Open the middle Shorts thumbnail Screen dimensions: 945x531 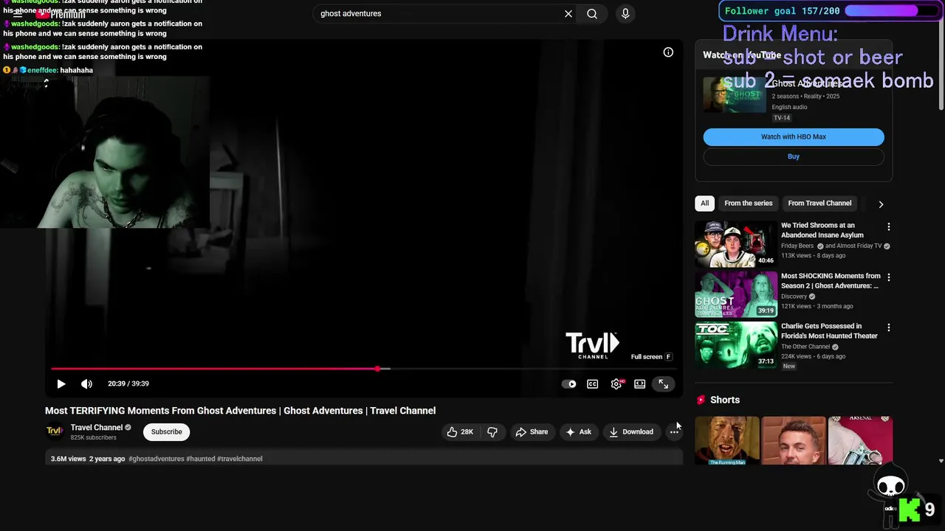[794, 441]
